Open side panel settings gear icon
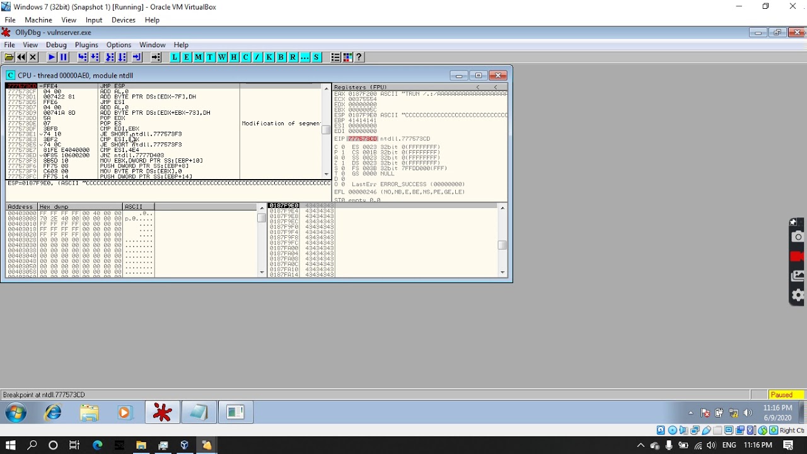The image size is (807, 454). pos(798,295)
